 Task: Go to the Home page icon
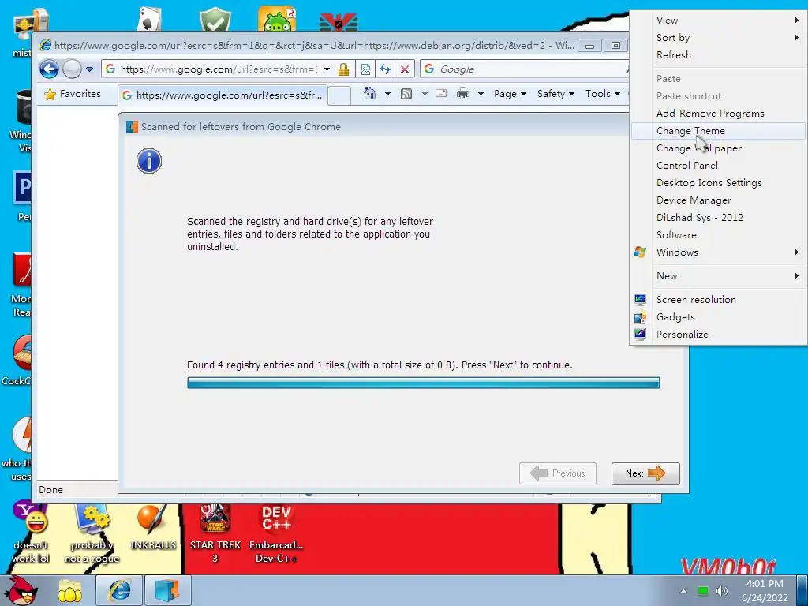369,93
